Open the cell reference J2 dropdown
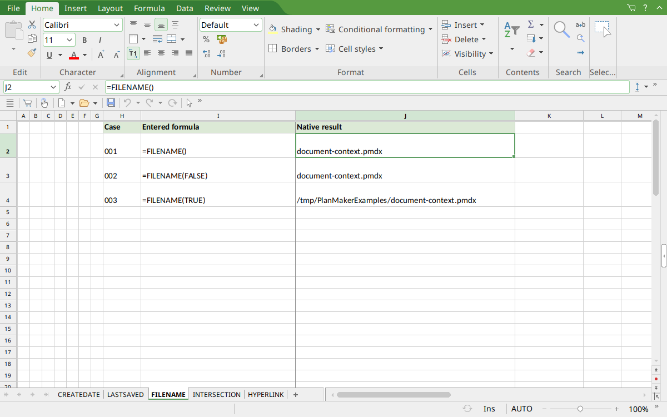 pos(53,87)
